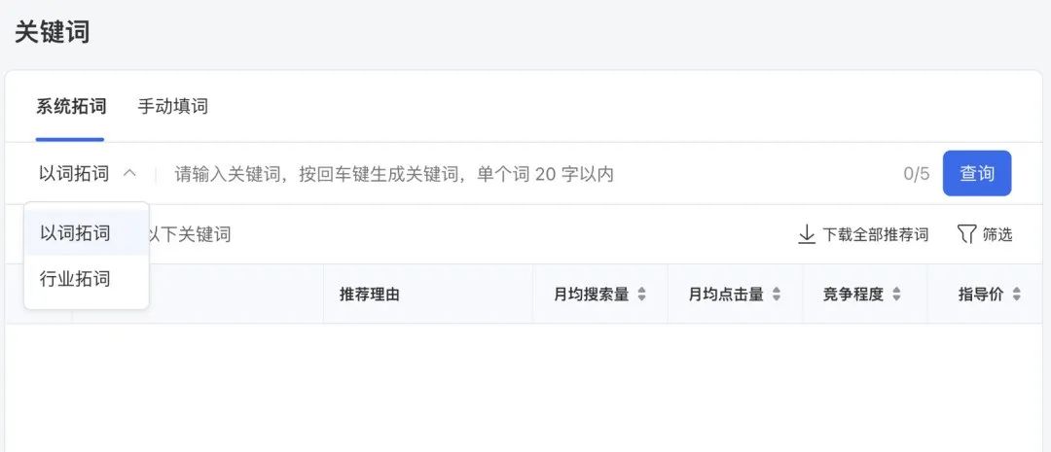
Task: Switch to the 系统拓词 tab
Action: [x=71, y=107]
